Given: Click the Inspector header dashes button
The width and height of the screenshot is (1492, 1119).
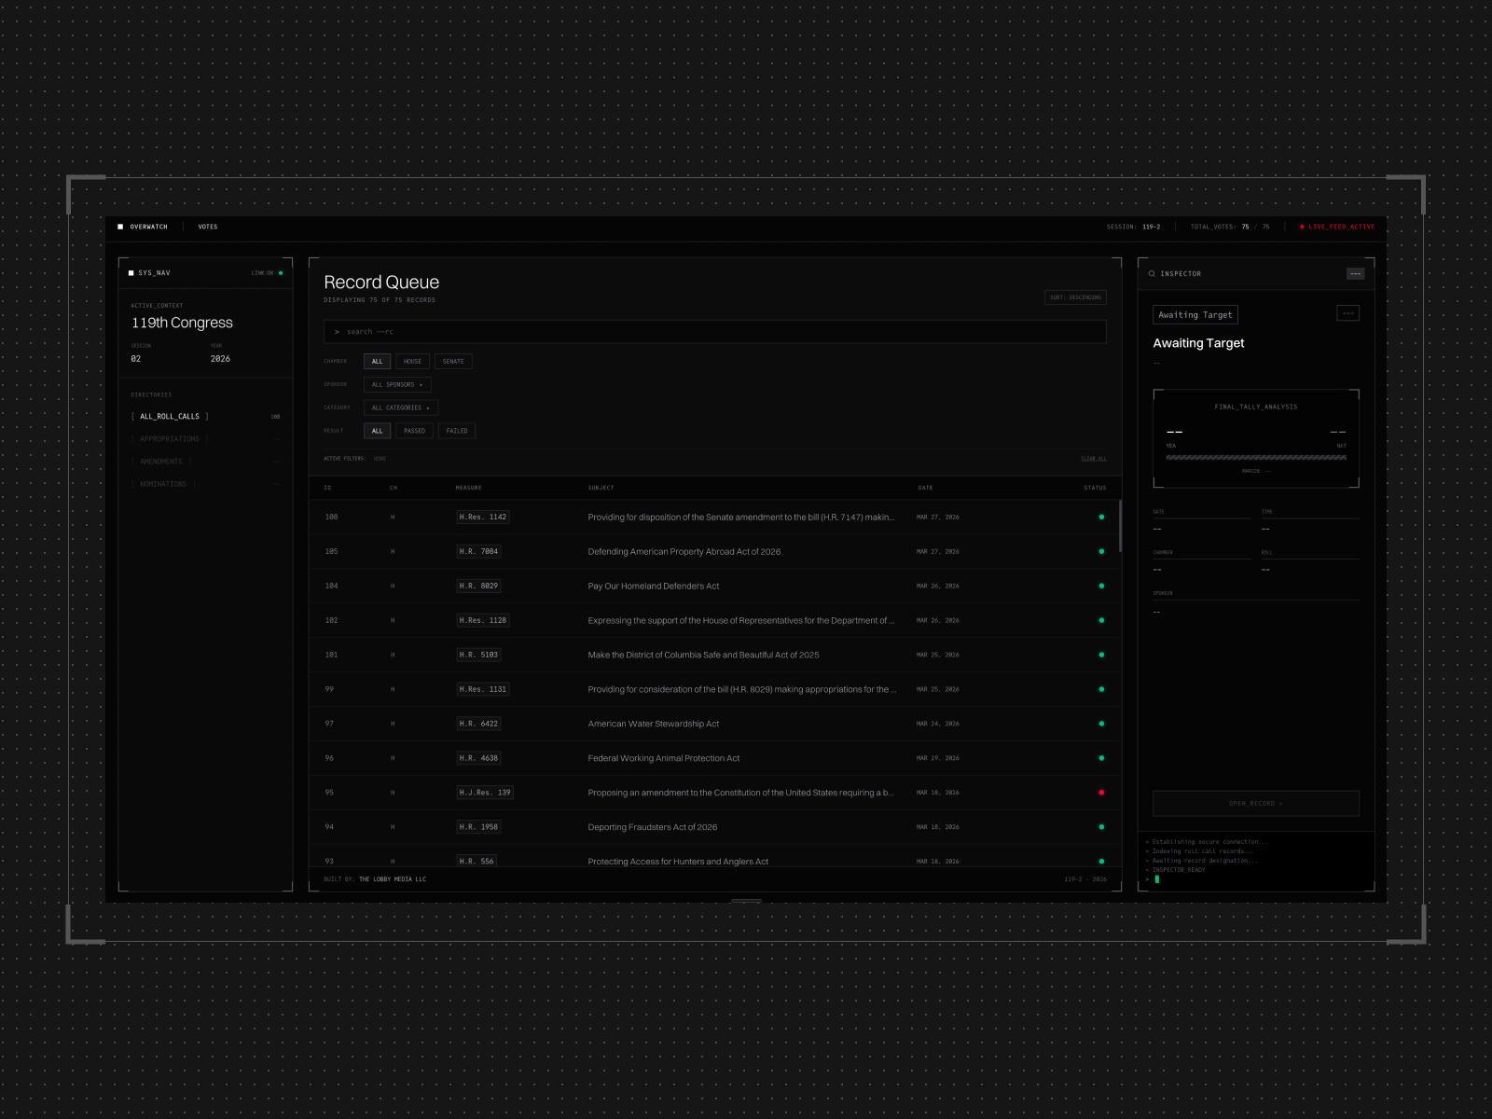Looking at the screenshot, I should tap(1355, 273).
